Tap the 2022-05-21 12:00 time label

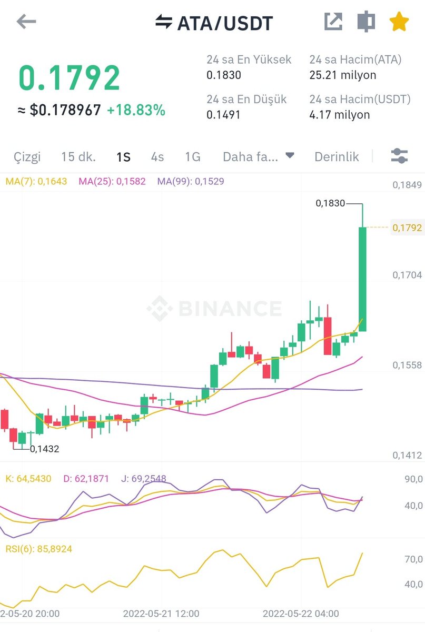click(161, 614)
